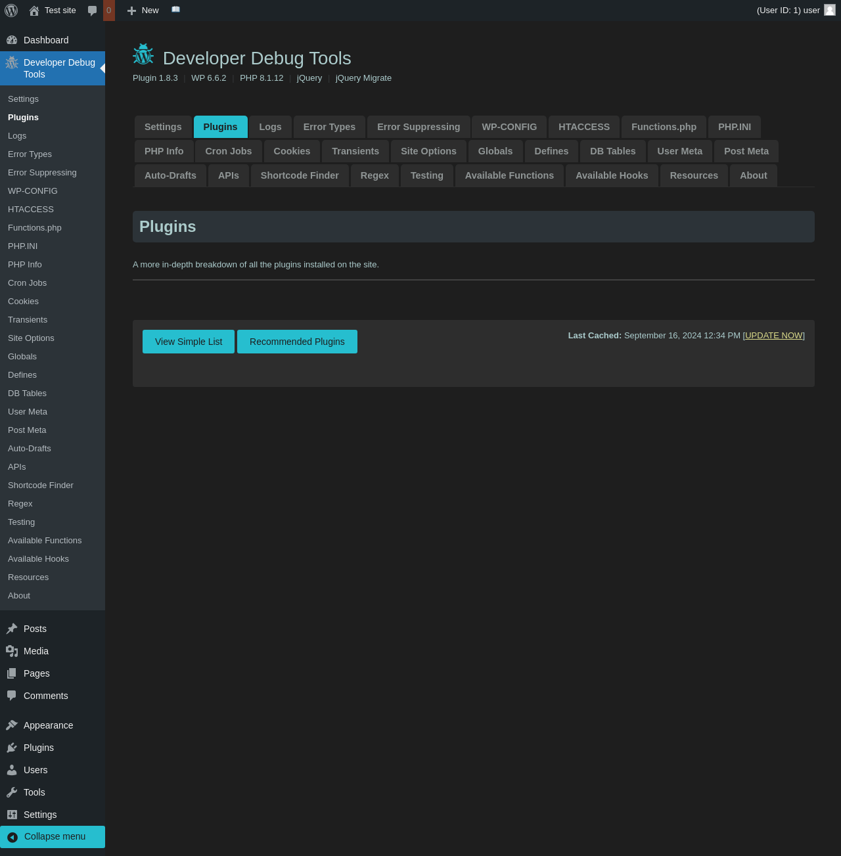Select Transients in the sidebar submenu
This screenshot has height=856, width=841.
tap(28, 320)
